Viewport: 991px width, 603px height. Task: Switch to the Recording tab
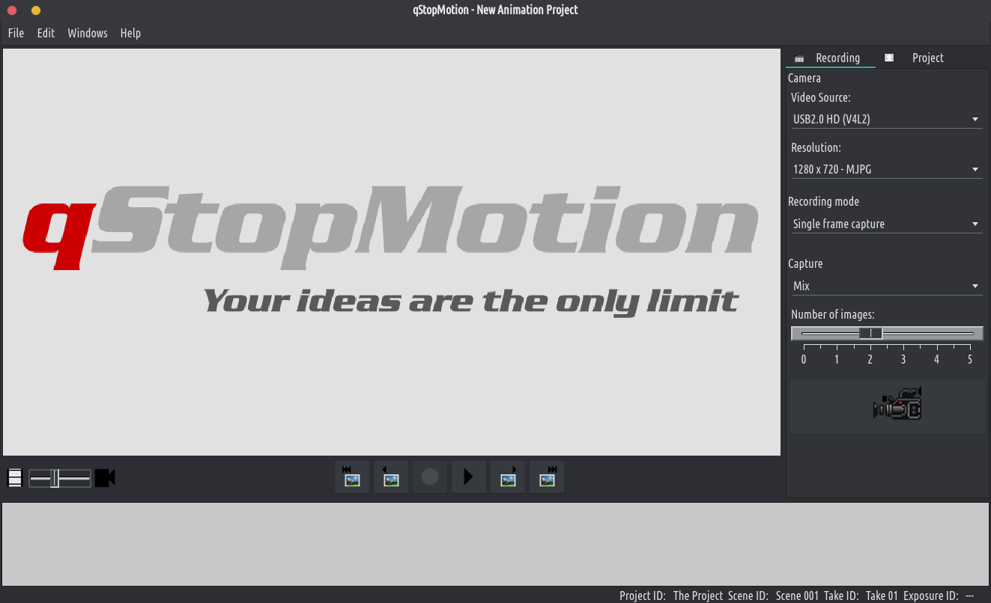[x=831, y=58]
